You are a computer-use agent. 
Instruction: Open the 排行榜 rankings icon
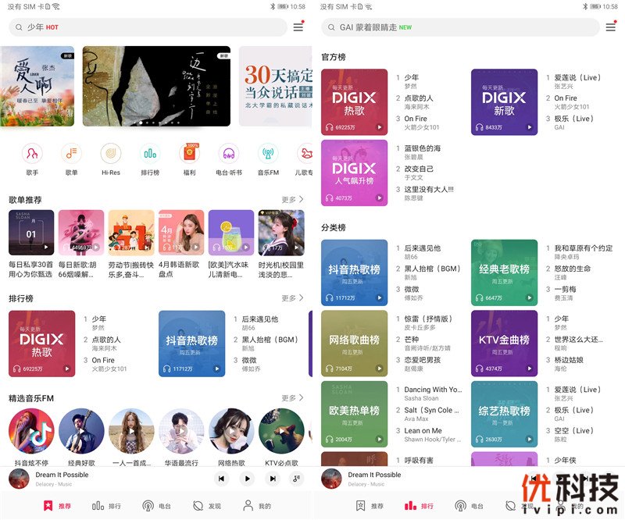[149, 155]
